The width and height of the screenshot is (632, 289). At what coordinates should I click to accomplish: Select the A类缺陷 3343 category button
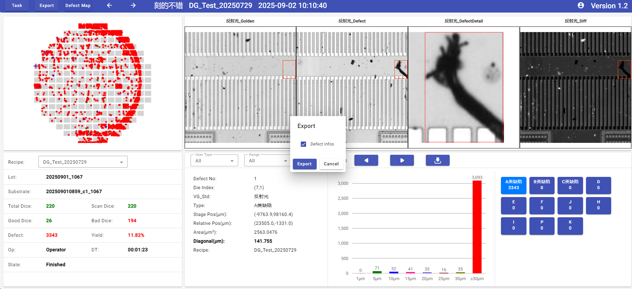point(513,185)
